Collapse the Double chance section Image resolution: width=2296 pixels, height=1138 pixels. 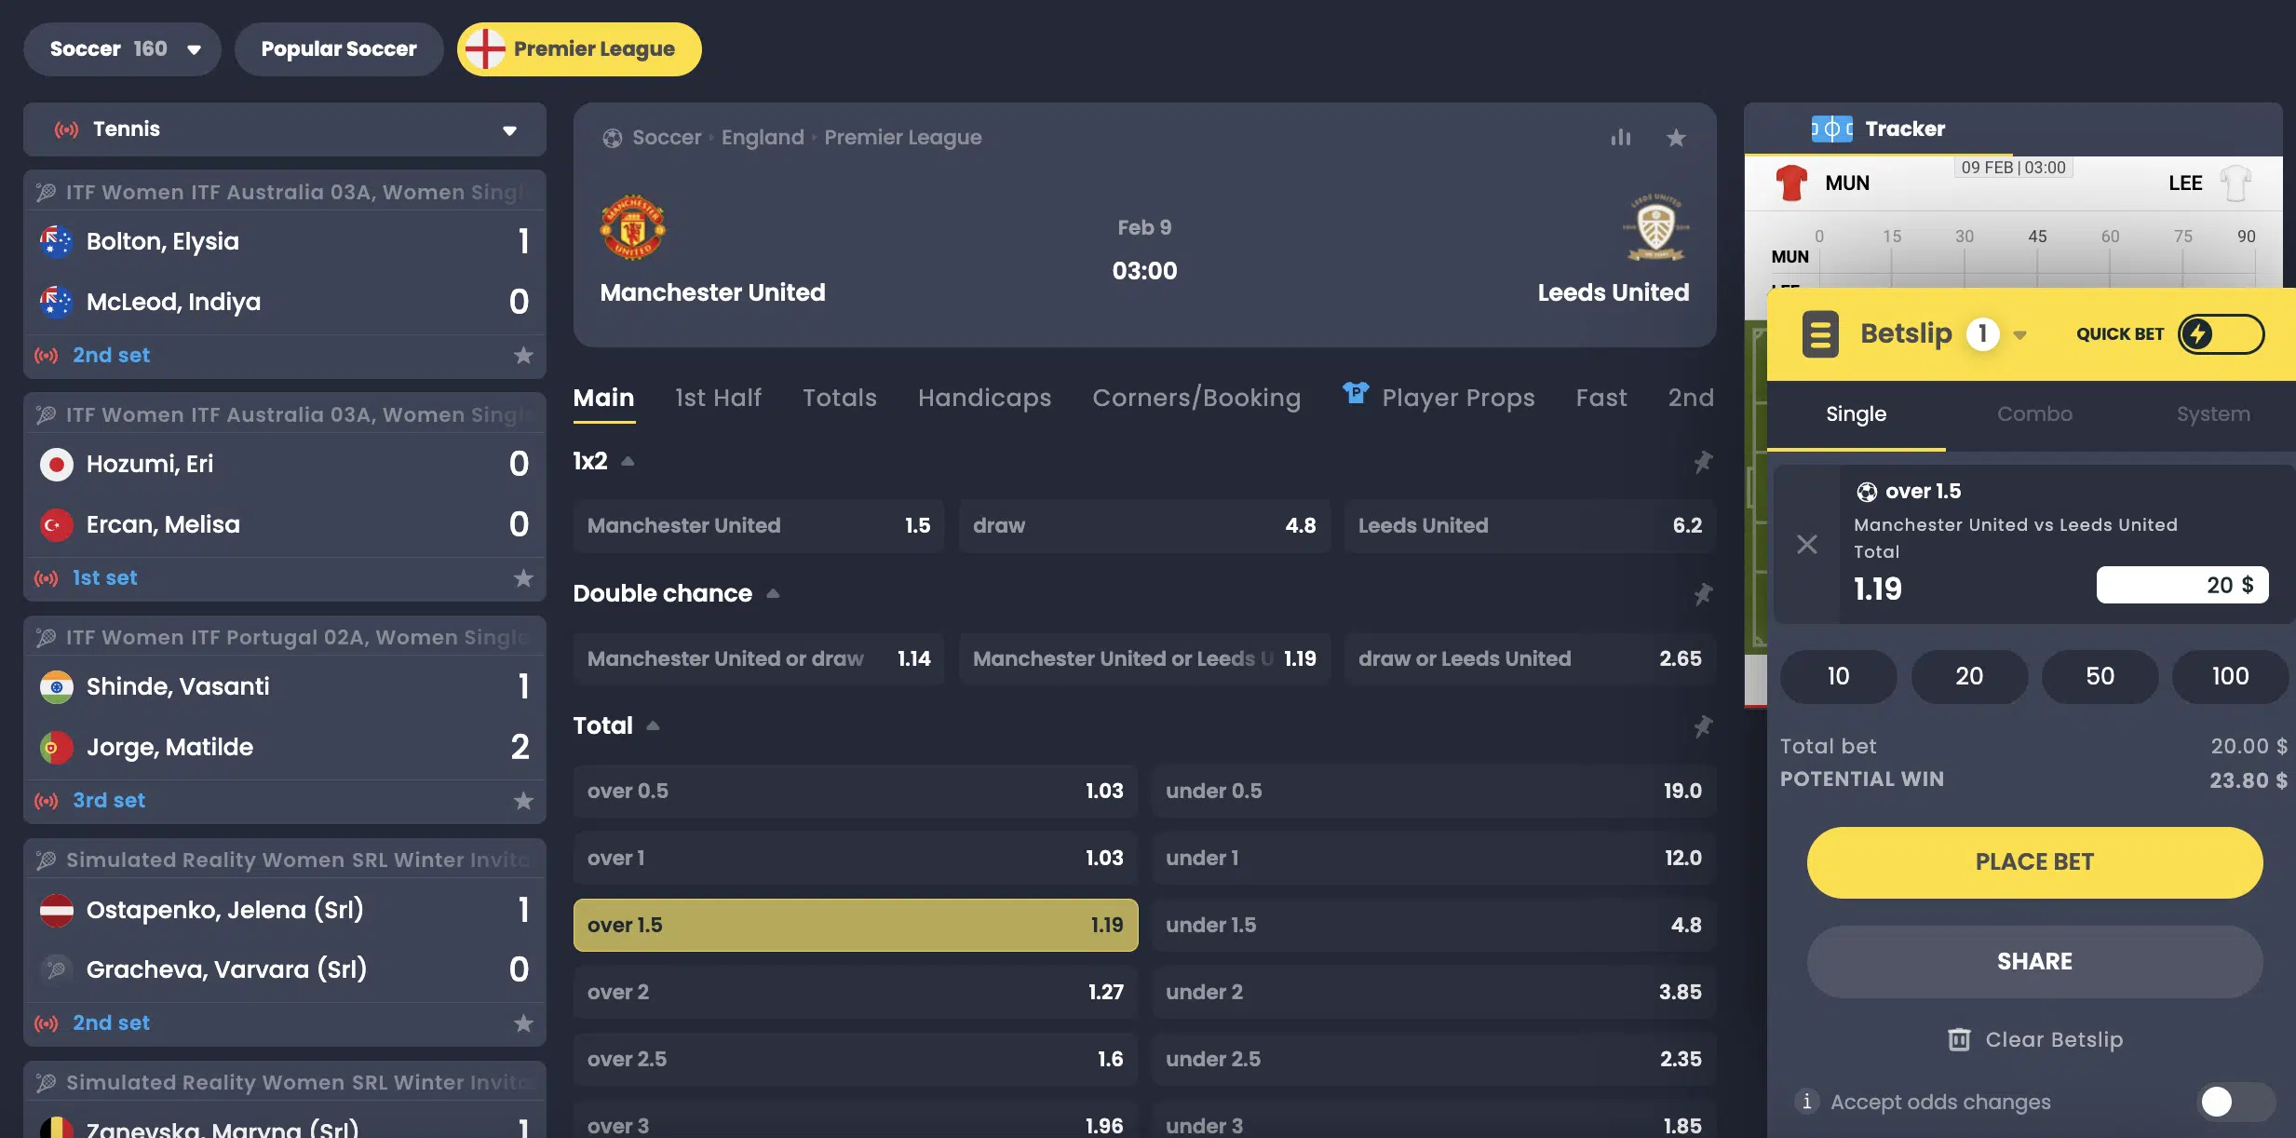tap(773, 594)
